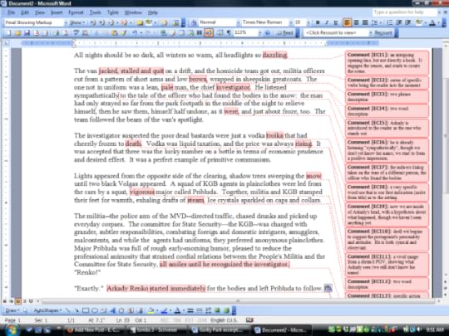449x336 pixels.
Task: Toggle Track Changes in Reviewing toolbar
Action: (x=164, y=22)
